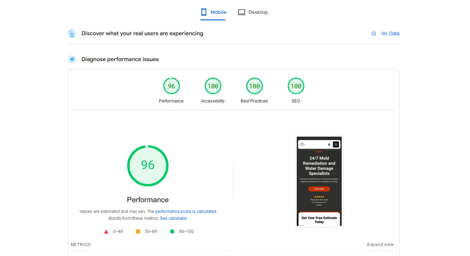Click the No Data label

tap(390, 33)
